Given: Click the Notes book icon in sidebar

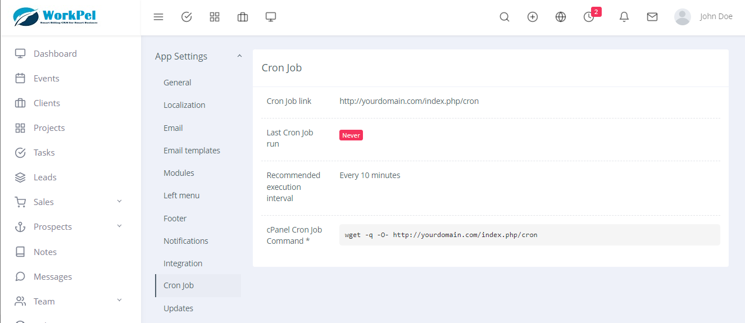Looking at the screenshot, I should [20, 252].
